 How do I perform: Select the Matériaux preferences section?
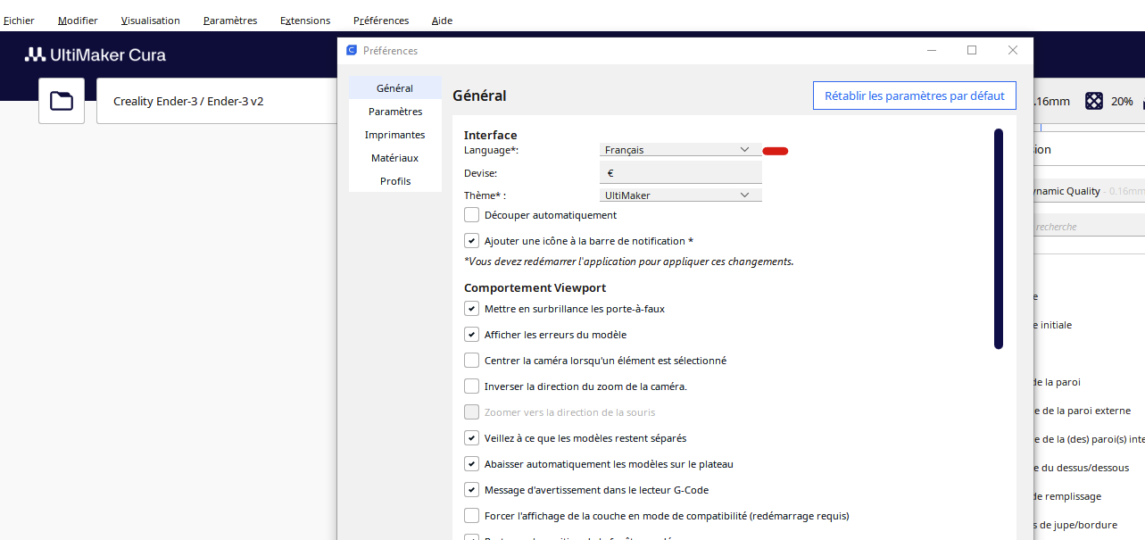click(x=394, y=158)
